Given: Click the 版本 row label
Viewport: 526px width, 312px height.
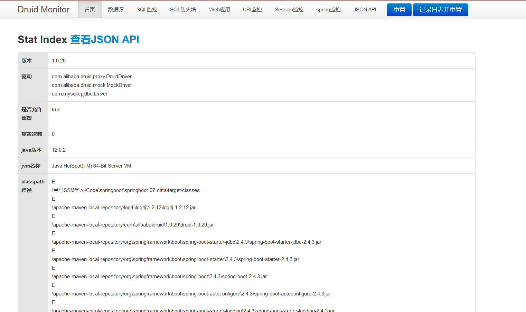Looking at the screenshot, I should click(x=27, y=61).
